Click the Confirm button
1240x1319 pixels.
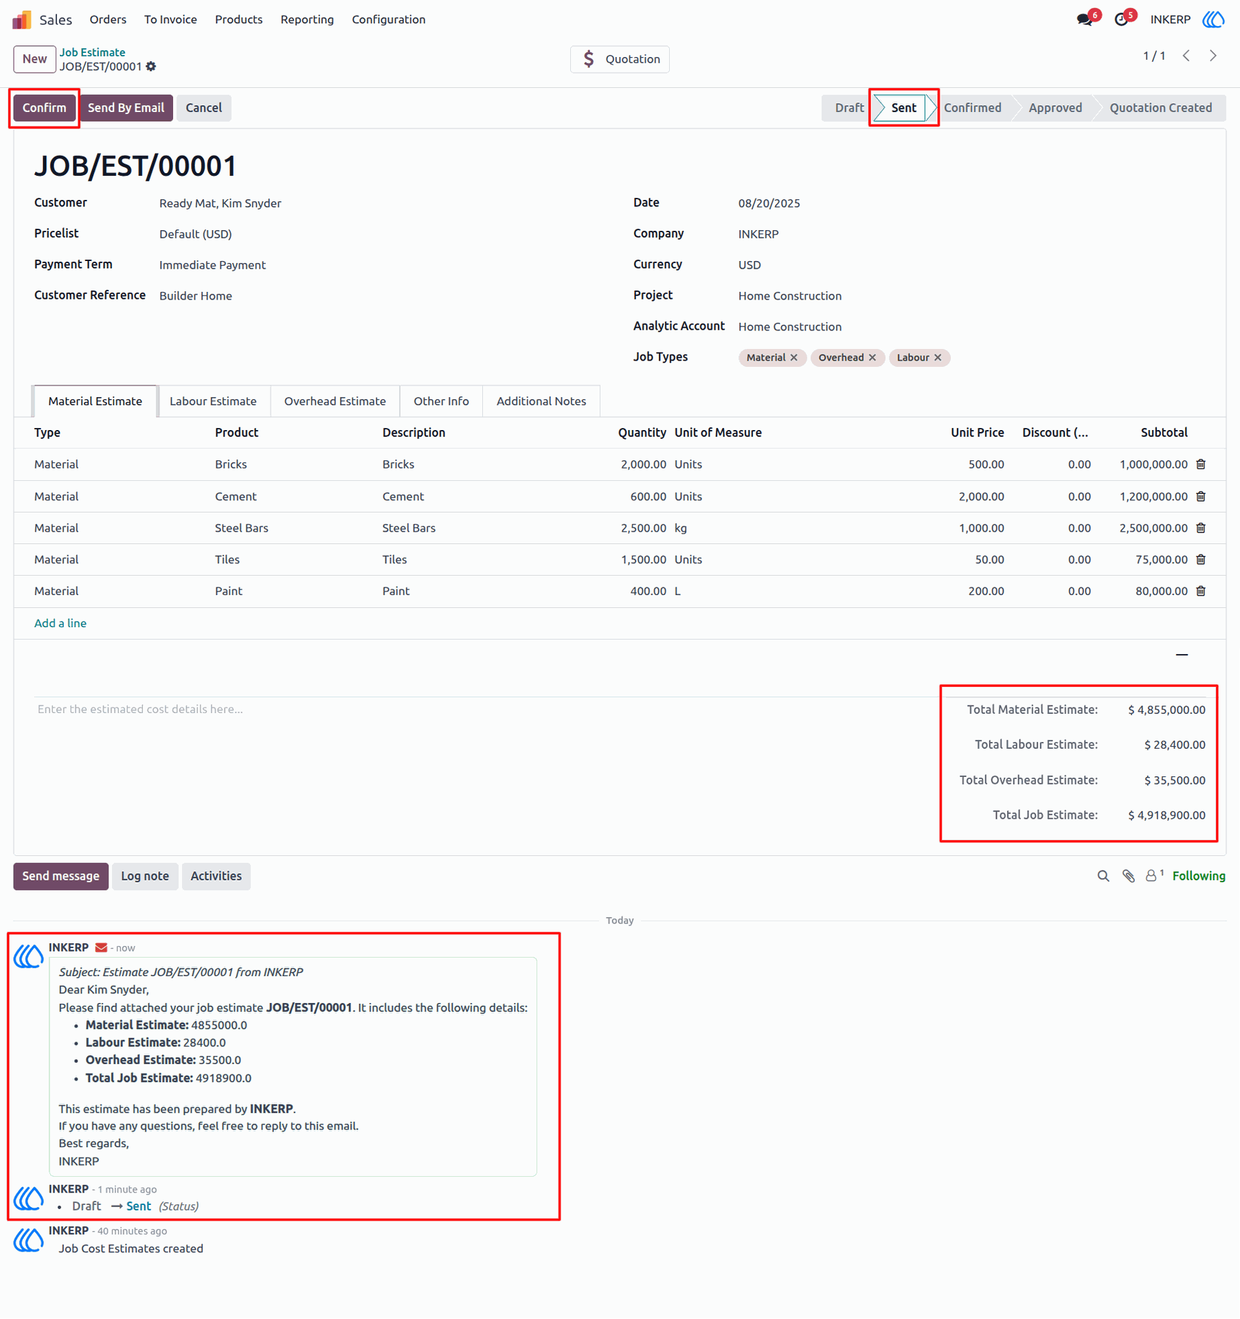point(44,108)
